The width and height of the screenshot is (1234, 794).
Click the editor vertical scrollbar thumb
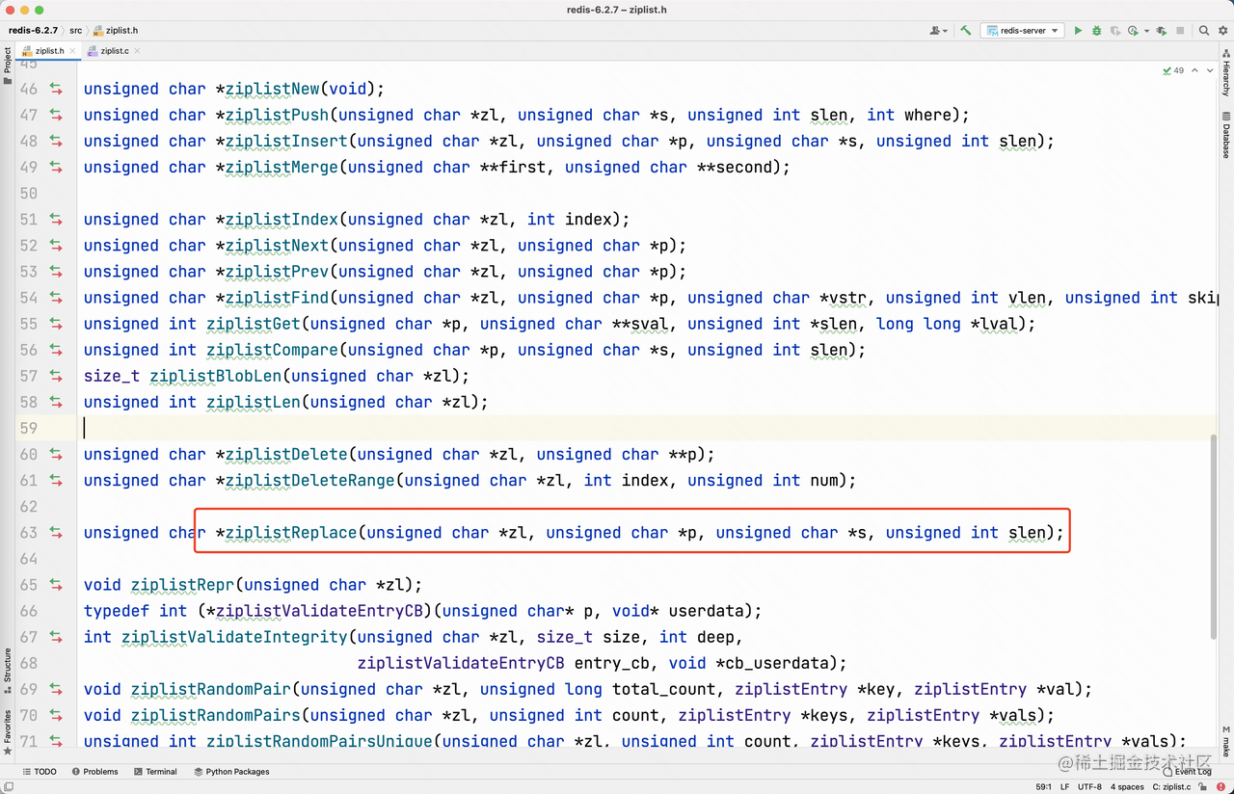[1214, 536]
